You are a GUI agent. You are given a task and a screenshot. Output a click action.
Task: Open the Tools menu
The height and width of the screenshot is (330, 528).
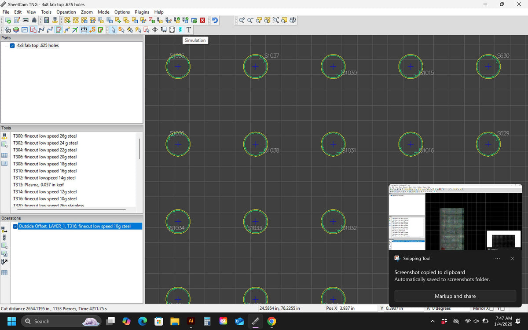tap(46, 12)
